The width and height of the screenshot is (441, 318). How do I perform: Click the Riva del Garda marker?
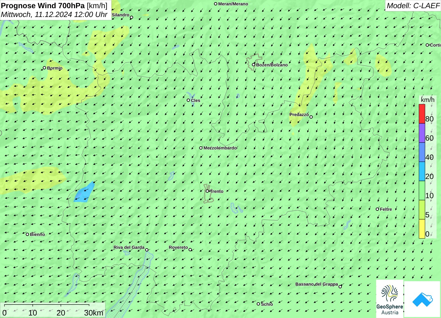tap(147, 250)
